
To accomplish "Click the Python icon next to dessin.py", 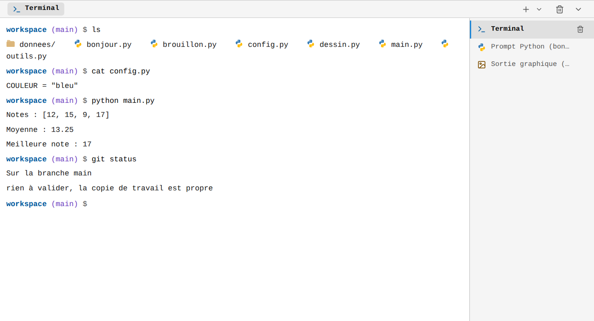I will (x=311, y=44).
